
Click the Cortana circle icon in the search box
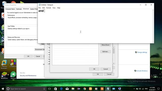pos(8,89)
